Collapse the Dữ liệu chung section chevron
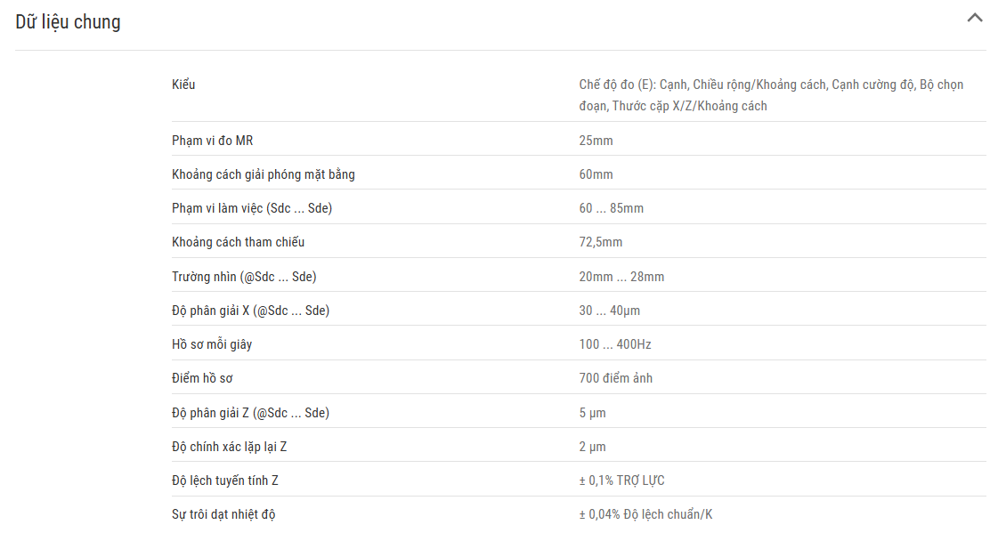990x541 pixels. [974, 18]
